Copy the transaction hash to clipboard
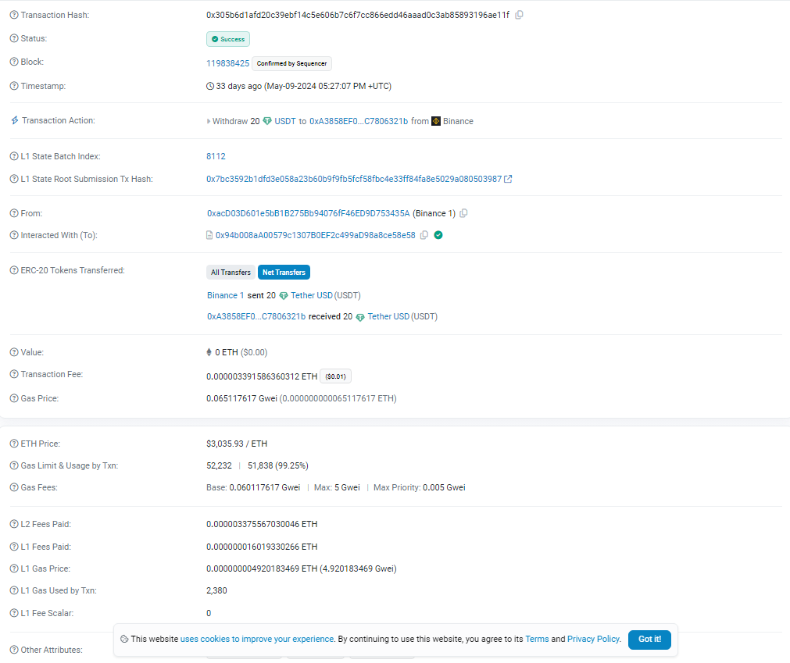 520,15
